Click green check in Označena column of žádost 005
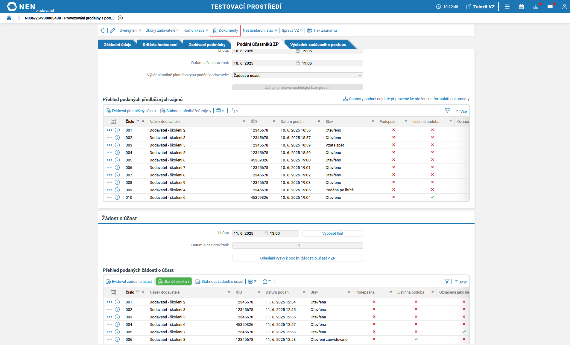570x345 pixels. (464, 332)
